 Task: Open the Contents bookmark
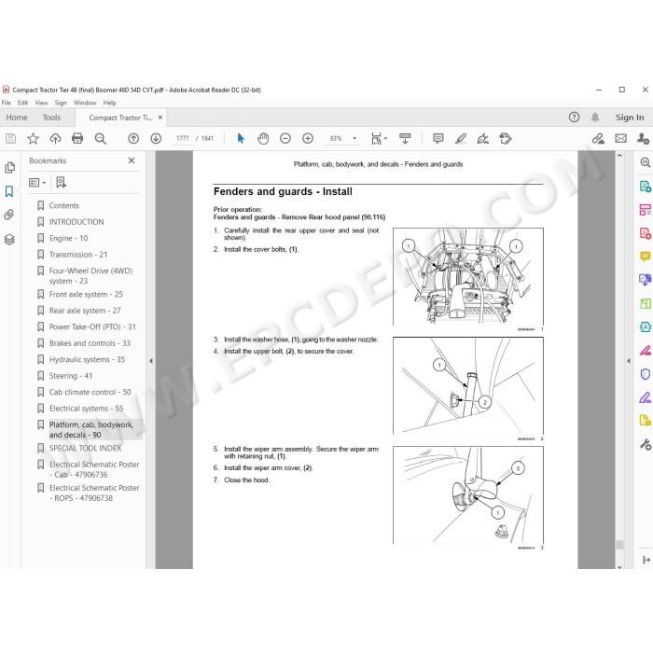(63, 205)
